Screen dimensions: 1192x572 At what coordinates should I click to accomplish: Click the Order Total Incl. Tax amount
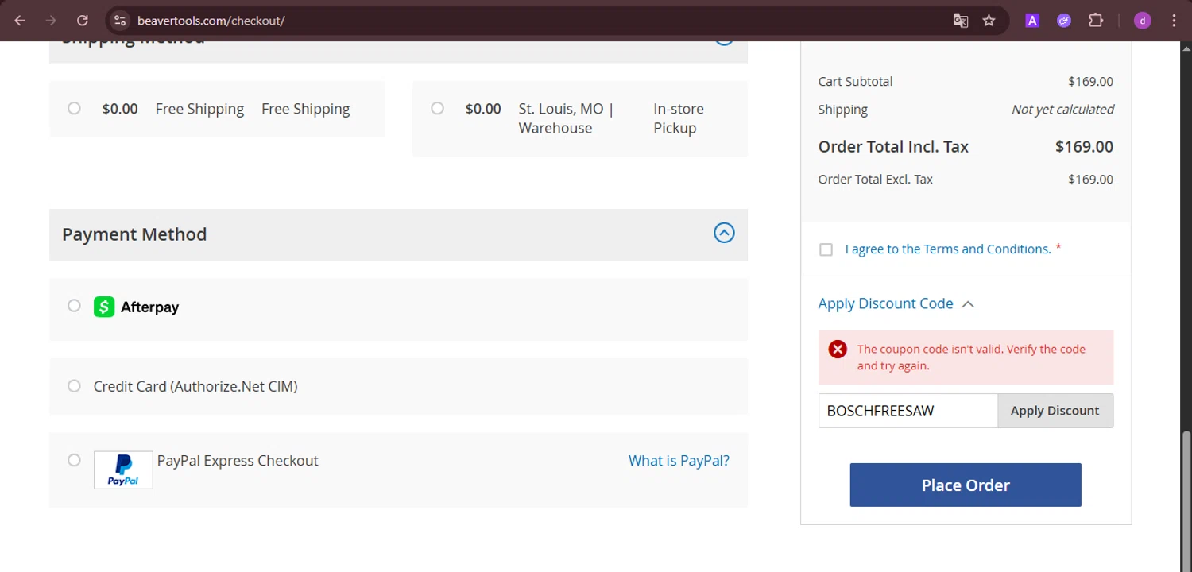[x=1084, y=147]
